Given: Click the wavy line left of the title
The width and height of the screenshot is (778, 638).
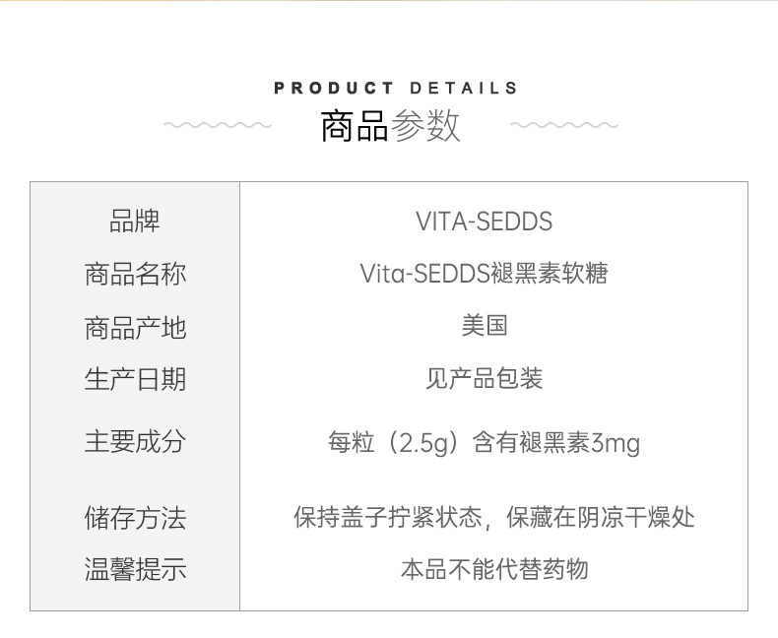Looking at the screenshot, I should 217,126.
